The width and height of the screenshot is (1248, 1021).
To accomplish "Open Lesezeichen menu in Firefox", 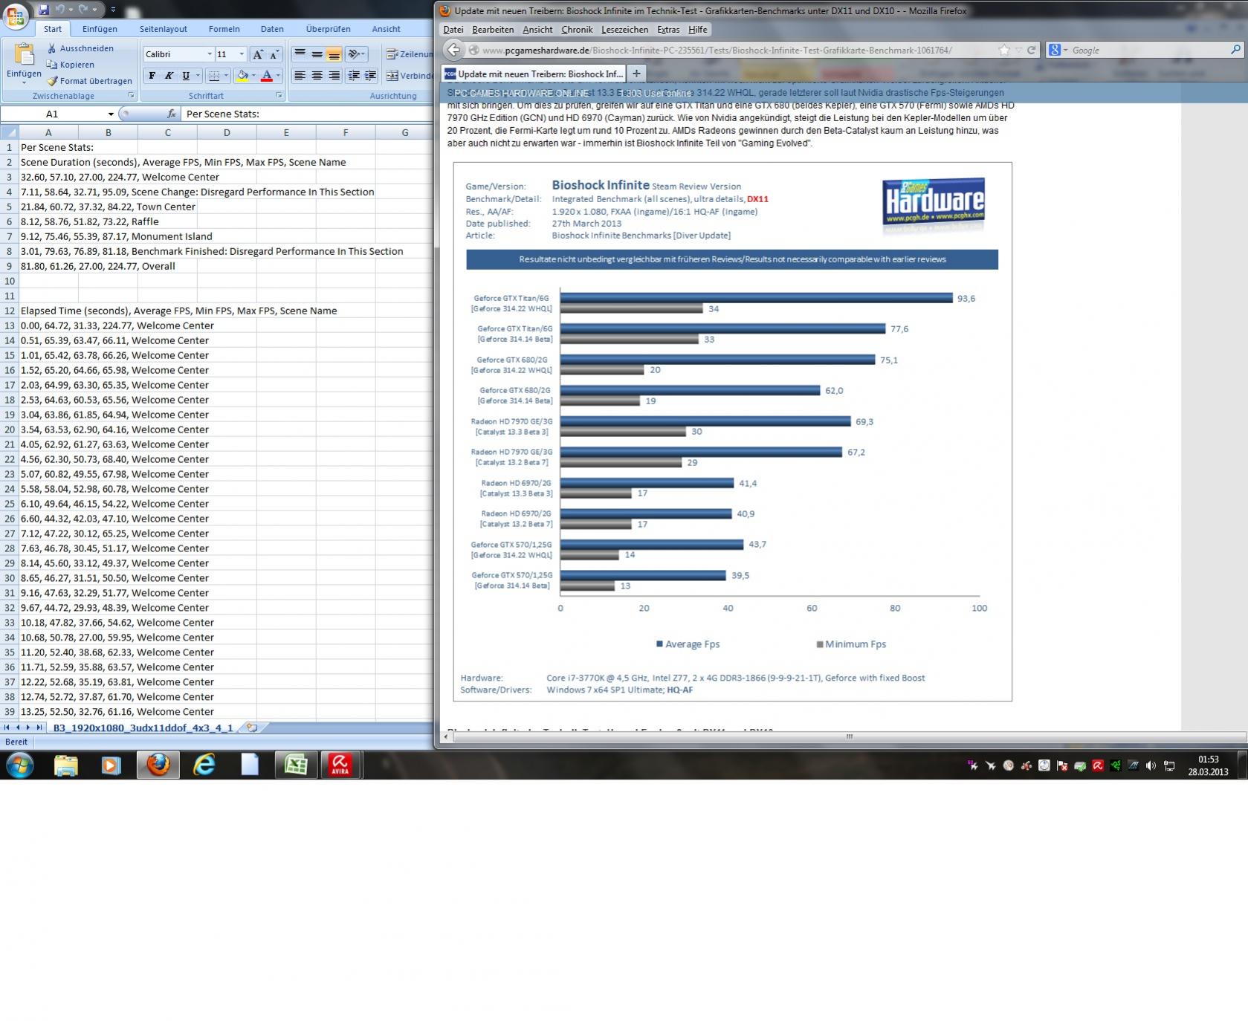I will pyautogui.click(x=624, y=30).
